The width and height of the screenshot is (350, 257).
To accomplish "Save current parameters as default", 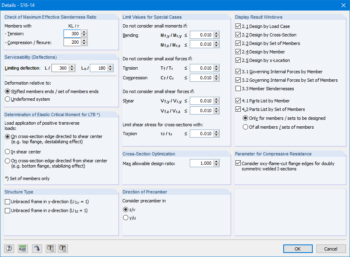I will 50,249.
